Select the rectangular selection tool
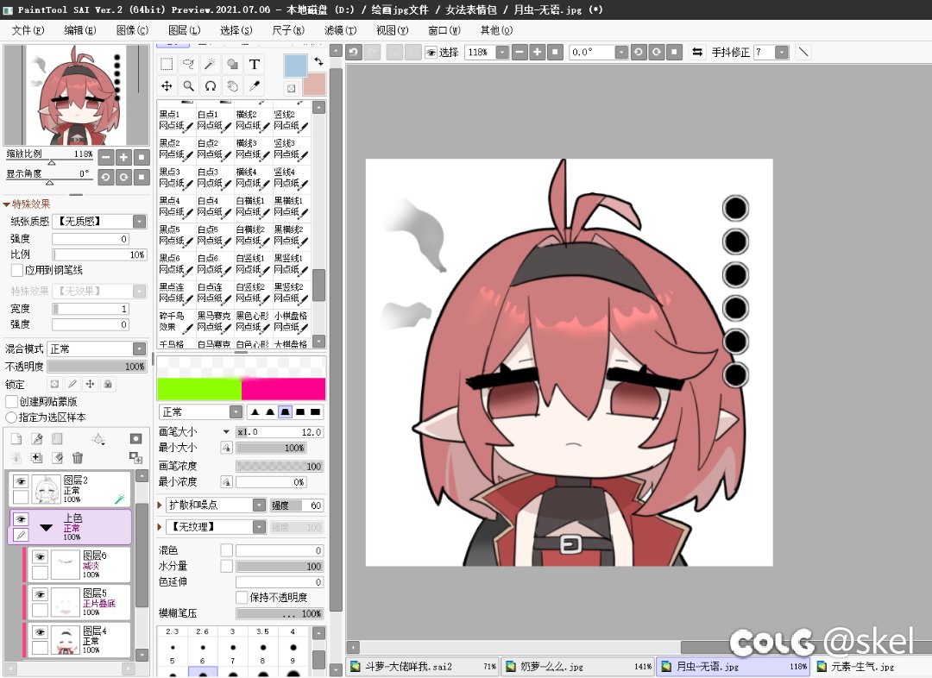This screenshot has width=932, height=678. (167, 64)
